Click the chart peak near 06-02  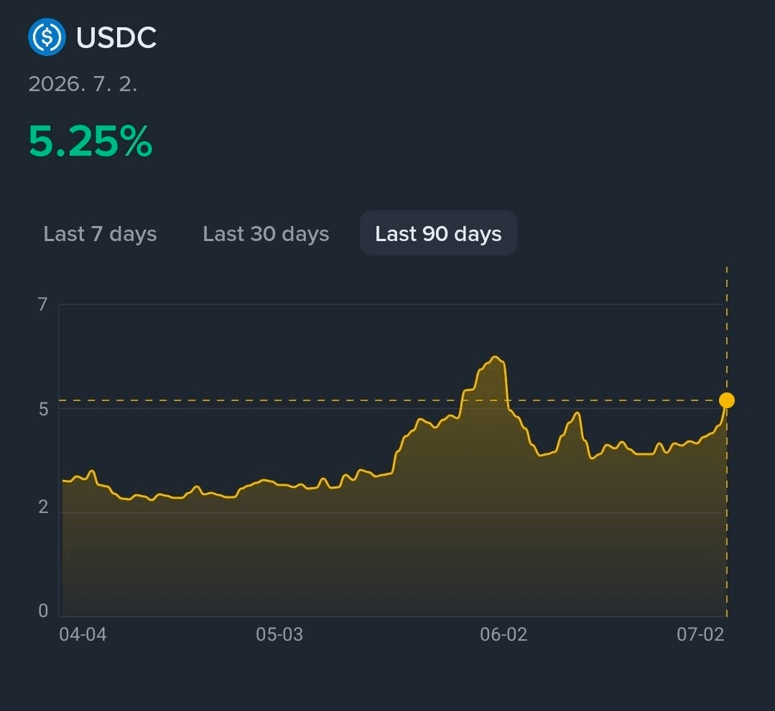click(x=496, y=357)
